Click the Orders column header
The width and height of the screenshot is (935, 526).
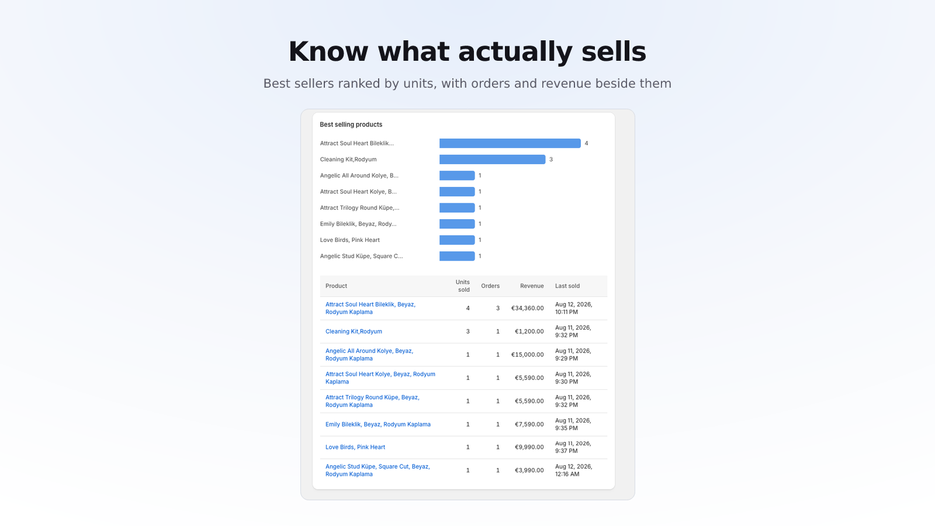click(490, 286)
